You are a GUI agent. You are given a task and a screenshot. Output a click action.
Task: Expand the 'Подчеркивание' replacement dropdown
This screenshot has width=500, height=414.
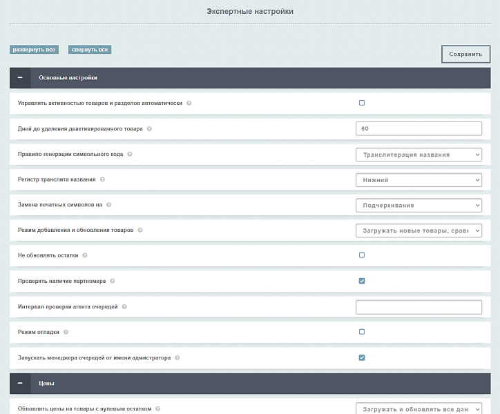419,205
